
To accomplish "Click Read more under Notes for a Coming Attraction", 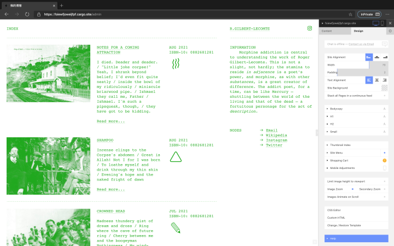I will coord(111,121).
